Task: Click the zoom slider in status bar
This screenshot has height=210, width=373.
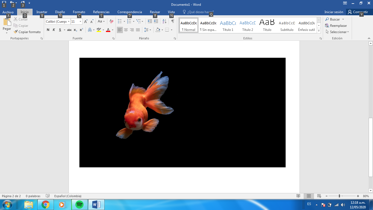Action: pos(339,196)
